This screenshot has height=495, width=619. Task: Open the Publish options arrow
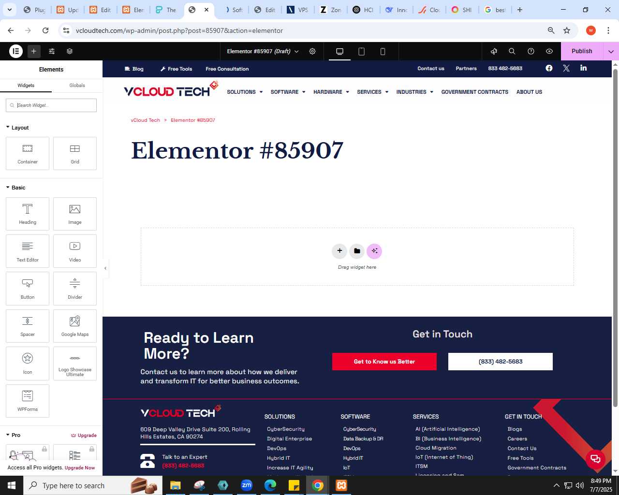pyautogui.click(x=611, y=51)
